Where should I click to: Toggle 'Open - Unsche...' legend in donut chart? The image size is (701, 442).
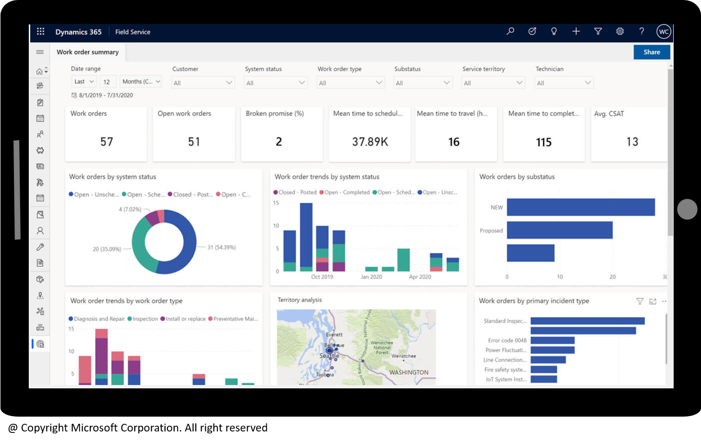[94, 194]
